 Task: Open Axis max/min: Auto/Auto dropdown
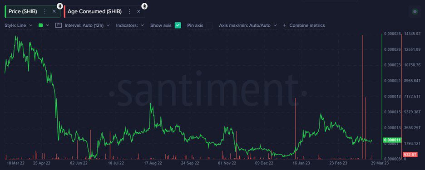[x=248, y=25]
